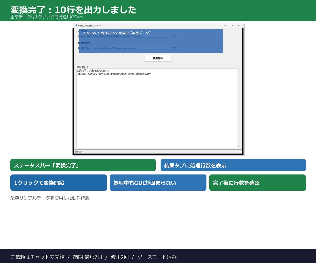Click the footer text 'ご依頼はチャットで完結'
This screenshot has height=263, width=316.
click(37, 257)
